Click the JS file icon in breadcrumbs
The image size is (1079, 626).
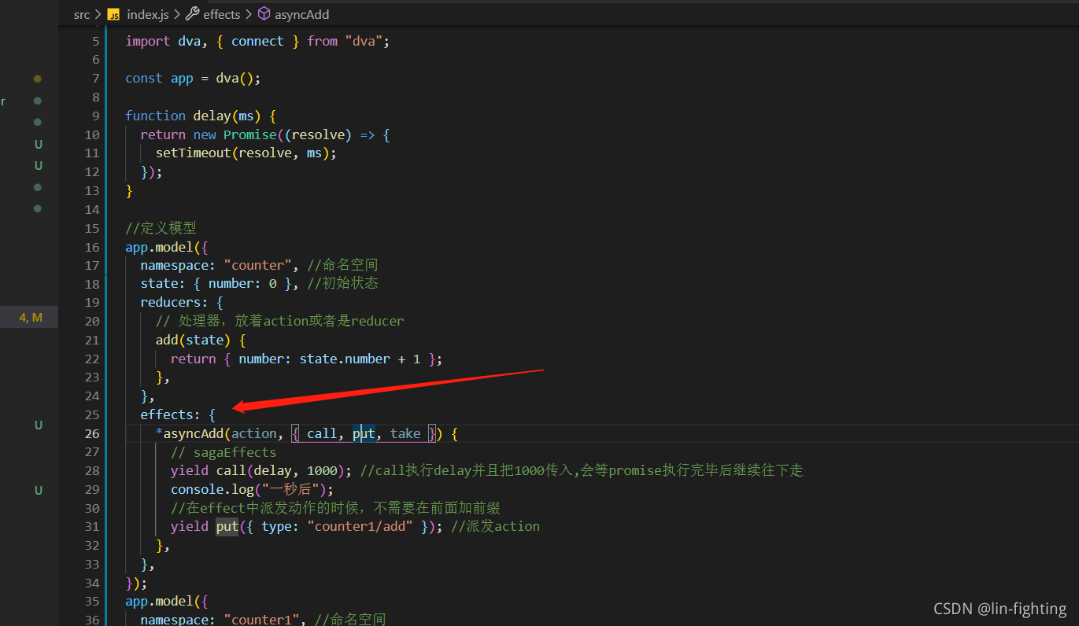pyautogui.click(x=113, y=14)
